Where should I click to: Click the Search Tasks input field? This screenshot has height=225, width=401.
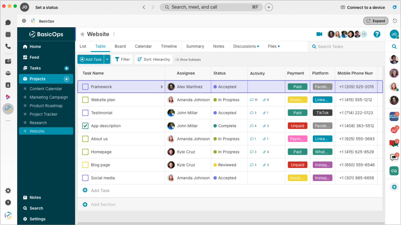pyautogui.click(x=346, y=47)
